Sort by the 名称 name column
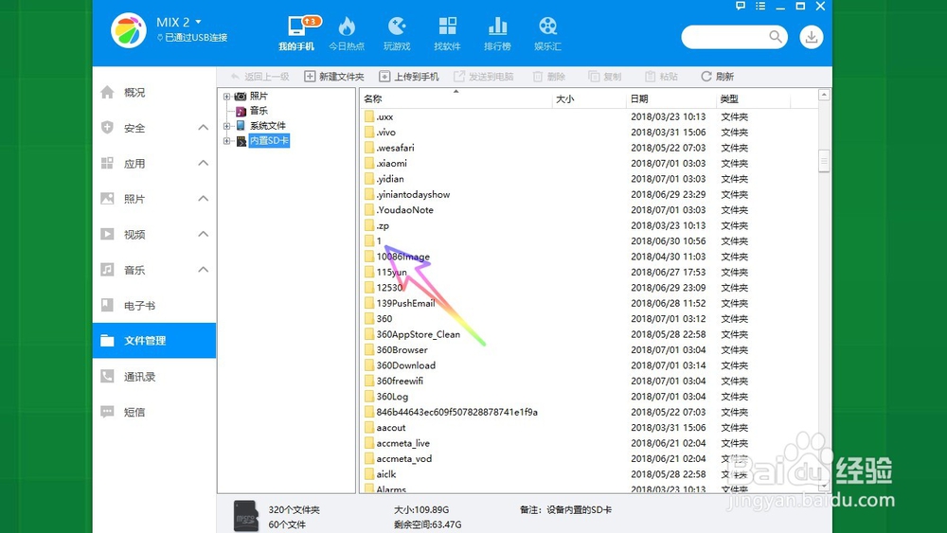Screen dimensions: 947x533 [x=456, y=99]
